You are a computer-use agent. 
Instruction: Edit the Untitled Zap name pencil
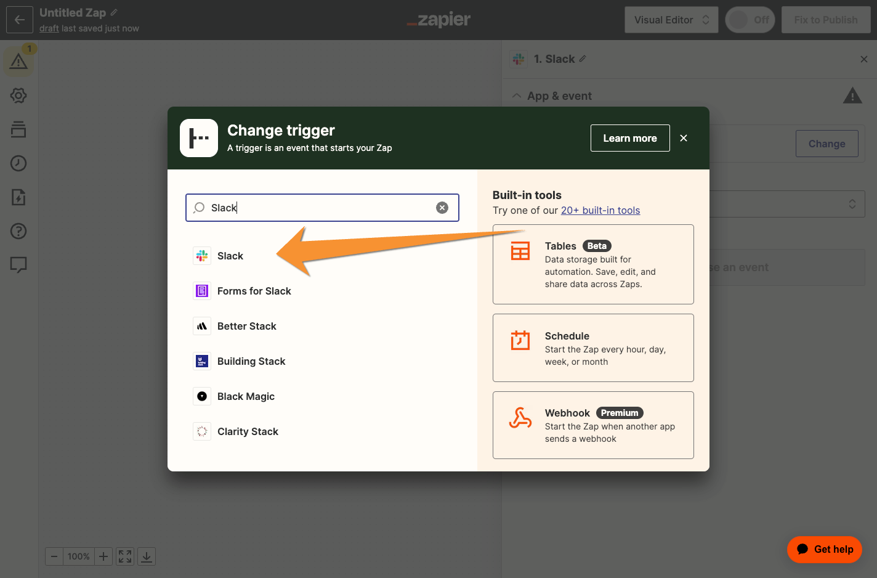[114, 12]
